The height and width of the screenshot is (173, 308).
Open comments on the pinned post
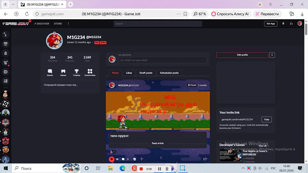point(123,159)
